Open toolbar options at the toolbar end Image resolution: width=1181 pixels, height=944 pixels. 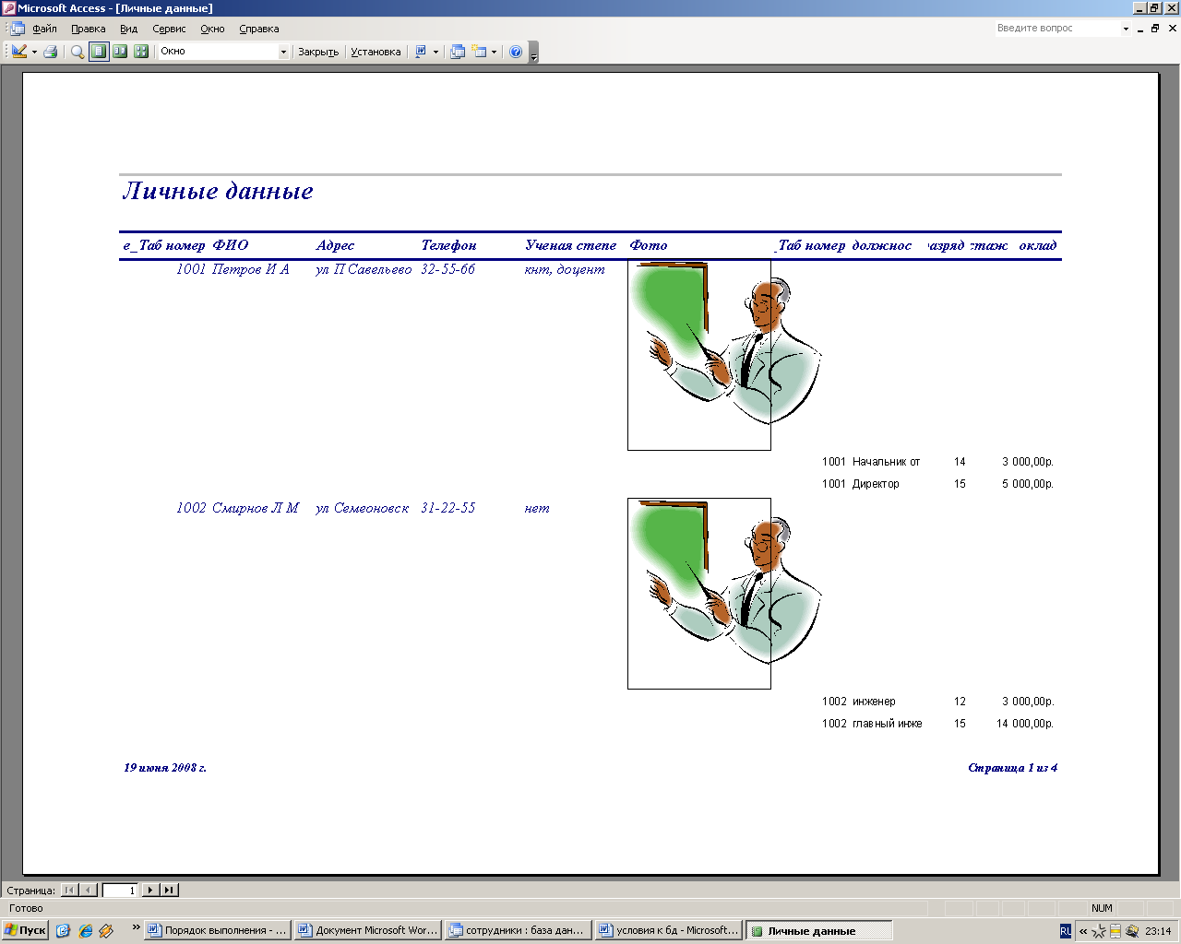click(x=533, y=53)
